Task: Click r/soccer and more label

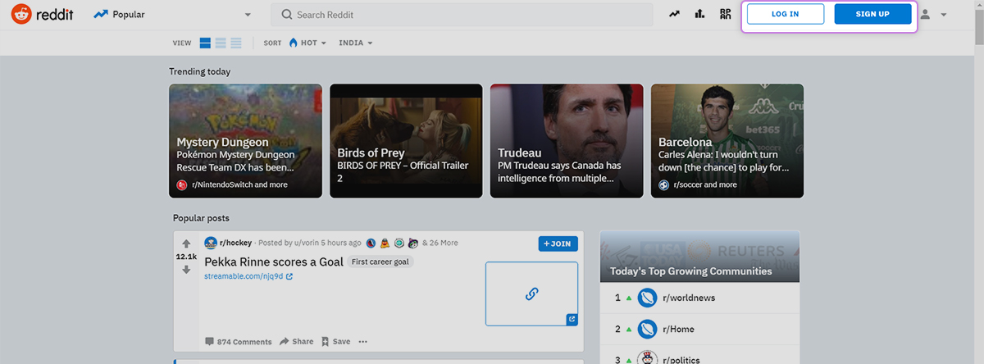Action: 705,185
